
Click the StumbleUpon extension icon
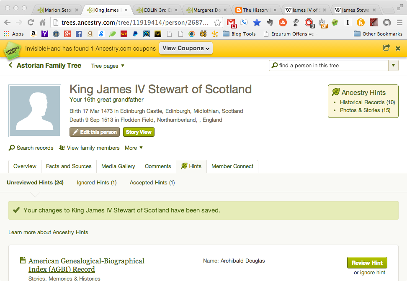[x=283, y=23]
